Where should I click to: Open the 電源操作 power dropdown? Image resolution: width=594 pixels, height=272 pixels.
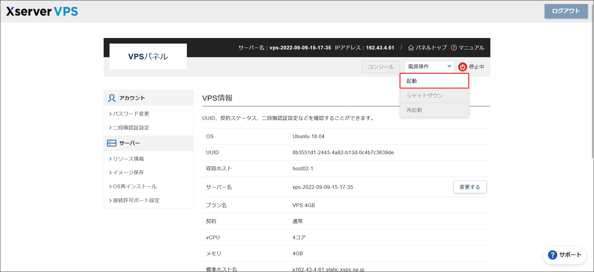[x=429, y=66]
